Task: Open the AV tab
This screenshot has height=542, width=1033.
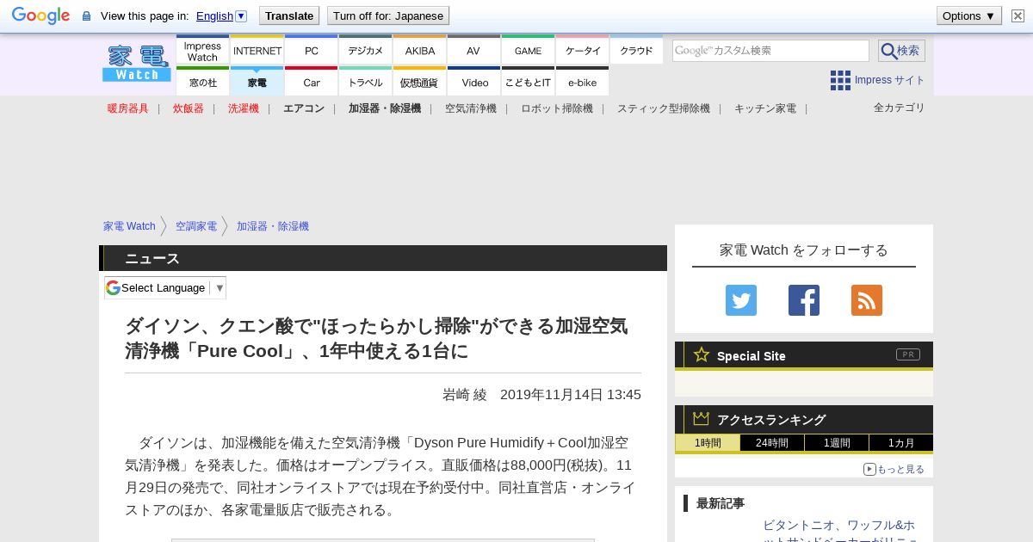Action: coord(473,50)
